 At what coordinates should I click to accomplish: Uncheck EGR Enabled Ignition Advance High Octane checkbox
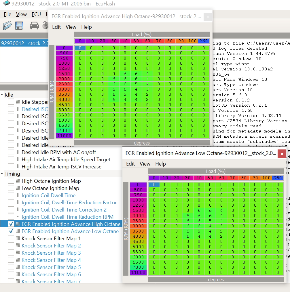[x=11, y=224]
